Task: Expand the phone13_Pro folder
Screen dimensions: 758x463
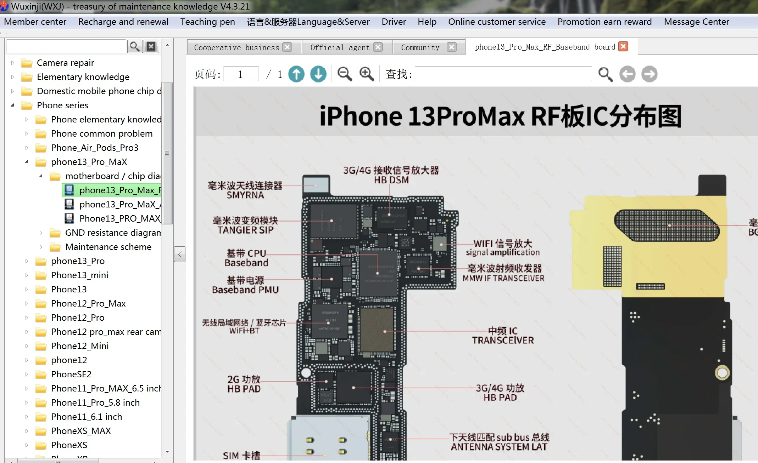Action: click(27, 261)
